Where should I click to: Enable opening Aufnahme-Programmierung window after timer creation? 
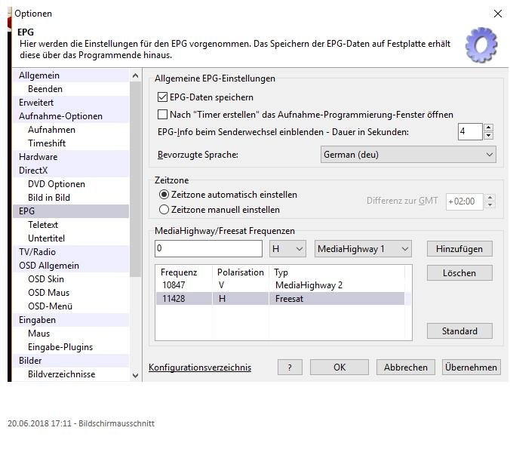coord(163,115)
